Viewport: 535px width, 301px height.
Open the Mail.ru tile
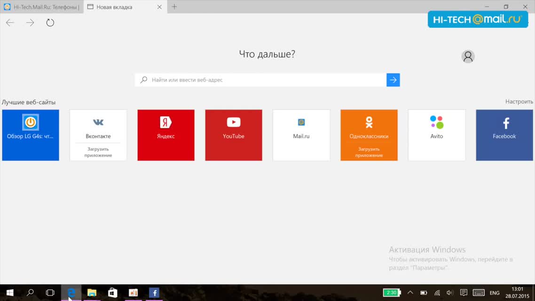pos(301,135)
